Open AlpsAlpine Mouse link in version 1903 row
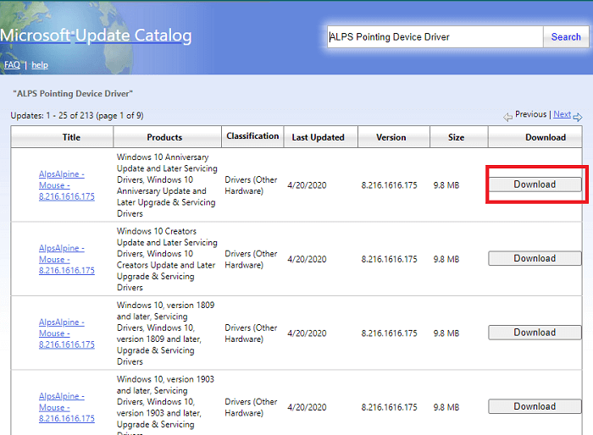The image size is (593, 435). click(x=66, y=407)
